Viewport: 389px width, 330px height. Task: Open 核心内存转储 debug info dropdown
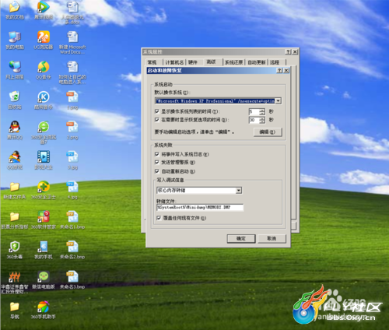(x=239, y=191)
